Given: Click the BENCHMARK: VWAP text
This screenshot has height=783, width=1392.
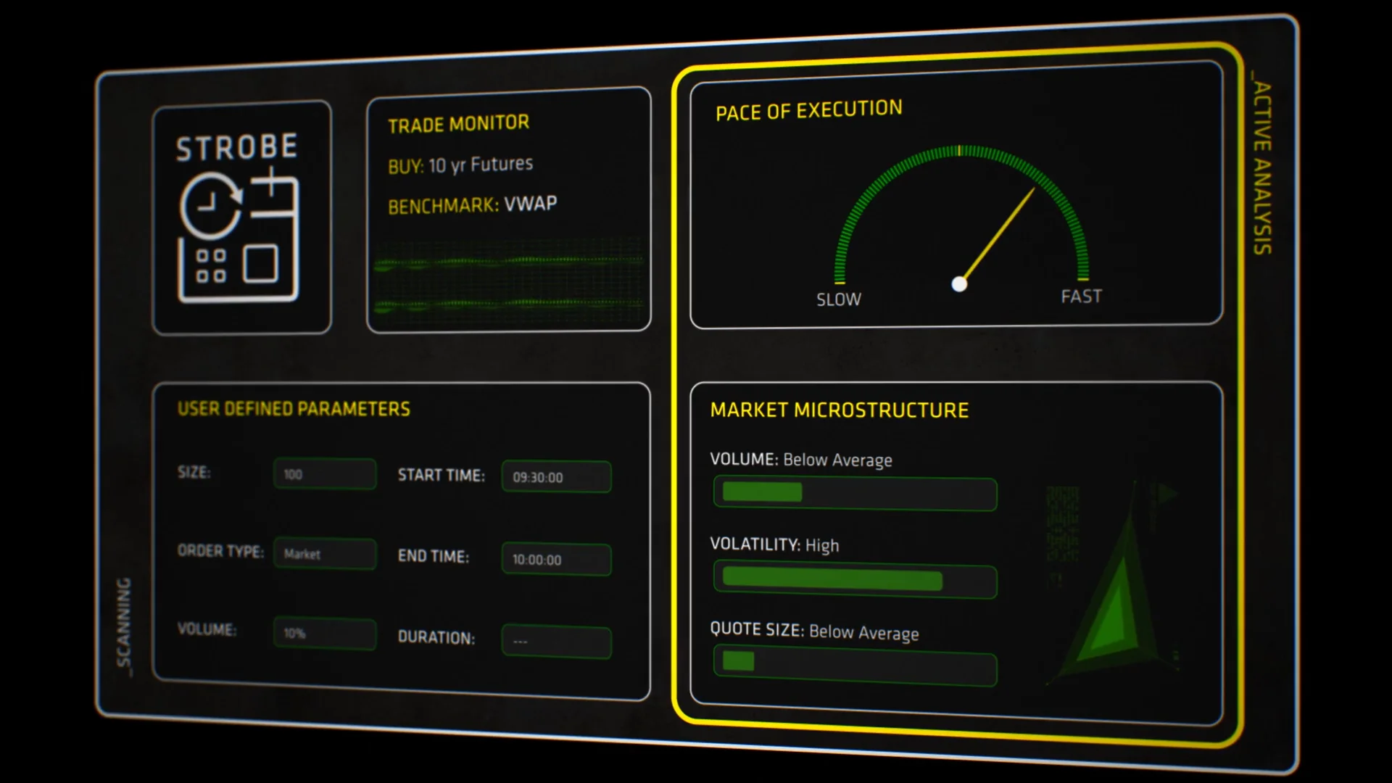Looking at the screenshot, I should point(472,205).
